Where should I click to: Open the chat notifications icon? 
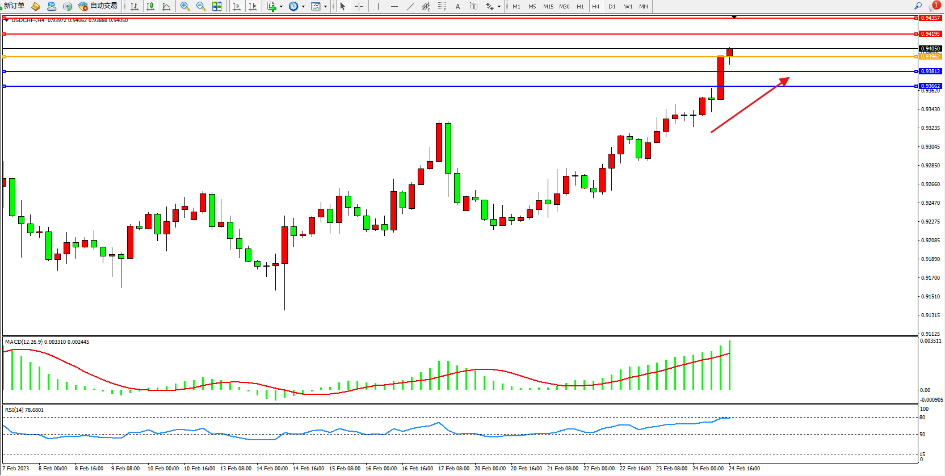pos(934,6)
